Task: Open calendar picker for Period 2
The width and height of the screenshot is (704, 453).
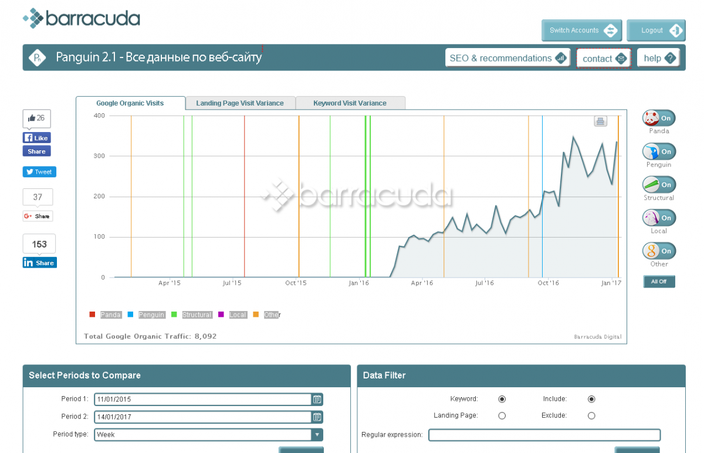Action: pos(317,417)
